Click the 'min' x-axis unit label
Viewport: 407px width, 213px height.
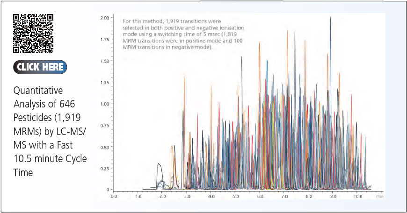tap(380, 197)
